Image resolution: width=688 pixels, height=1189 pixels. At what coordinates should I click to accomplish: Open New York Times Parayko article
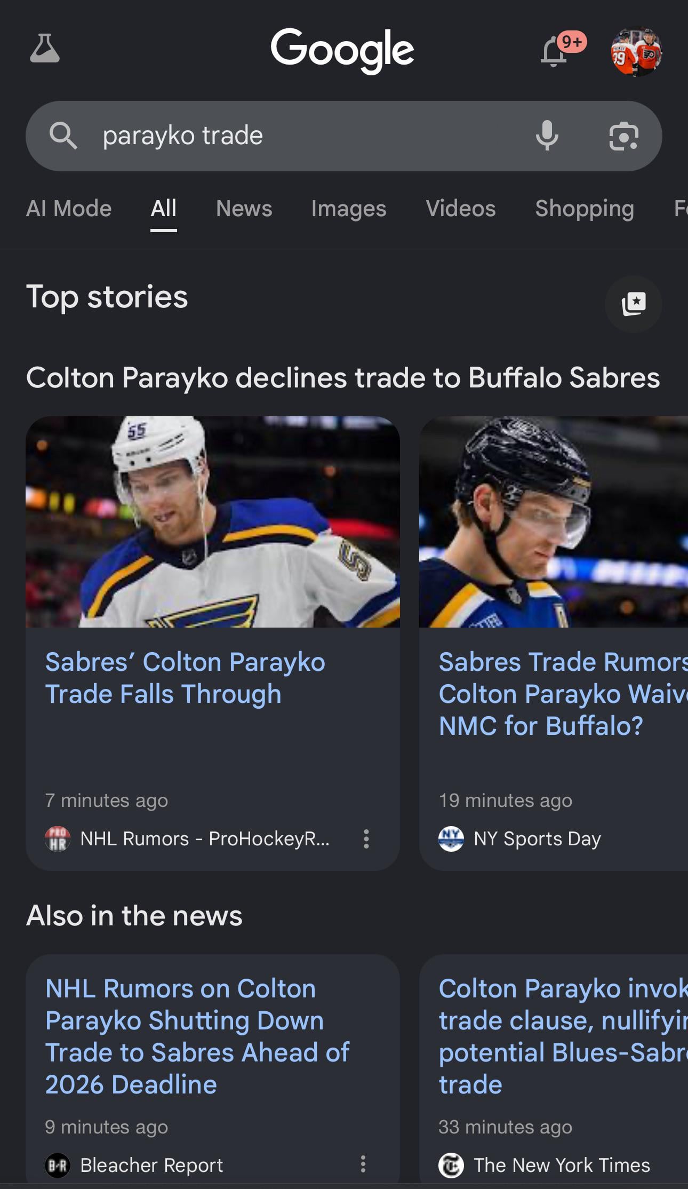click(x=560, y=1036)
